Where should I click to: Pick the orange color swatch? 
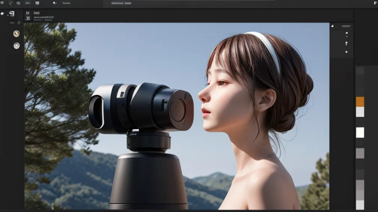pyautogui.click(x=360, y=102)
